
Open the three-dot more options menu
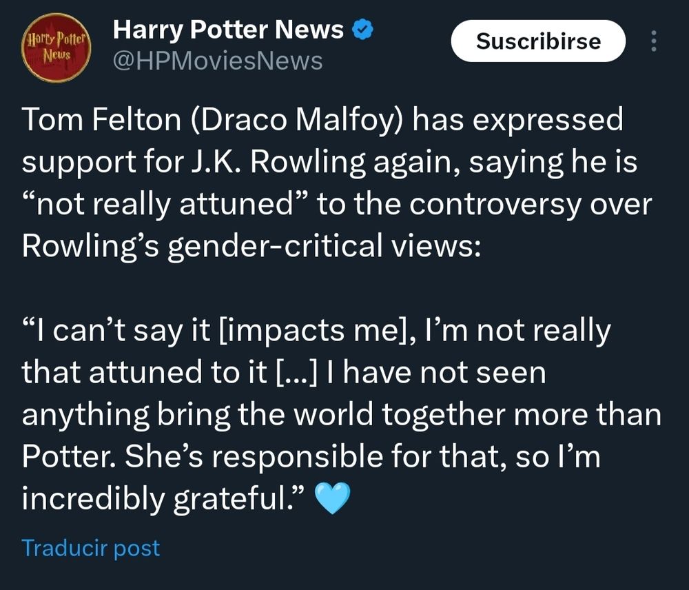(653, 43)
